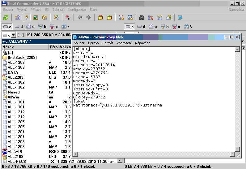Image resolution: width=246 pixels, height=169 pixels.
Task: Select drive d in left drive bar
Action: coord(19,27)
